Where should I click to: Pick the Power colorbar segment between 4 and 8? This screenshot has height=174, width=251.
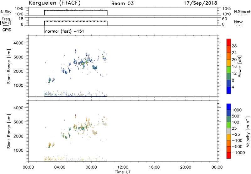point(229,83)
